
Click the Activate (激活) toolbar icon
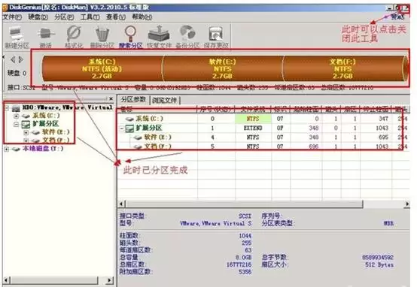point(45,35)
